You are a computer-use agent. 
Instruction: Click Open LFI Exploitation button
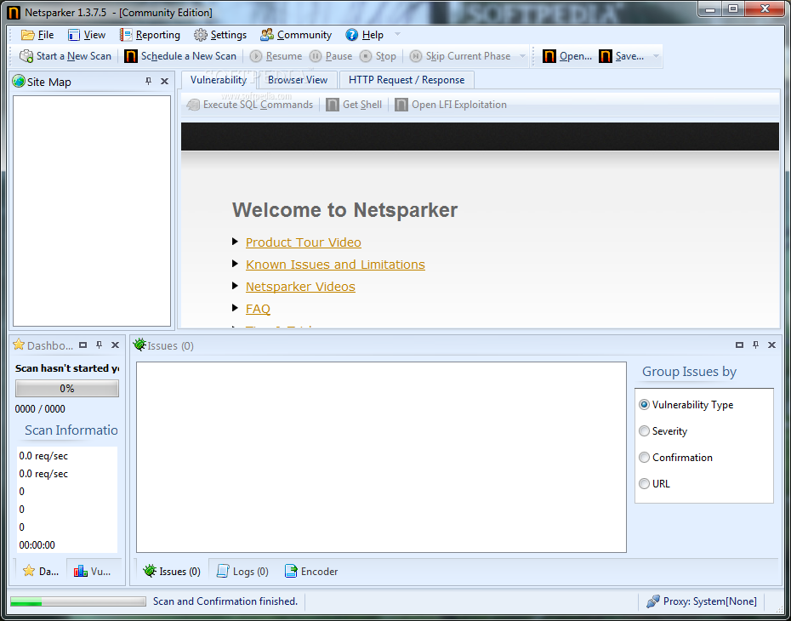pyautogui.click(x=451, y=105)
